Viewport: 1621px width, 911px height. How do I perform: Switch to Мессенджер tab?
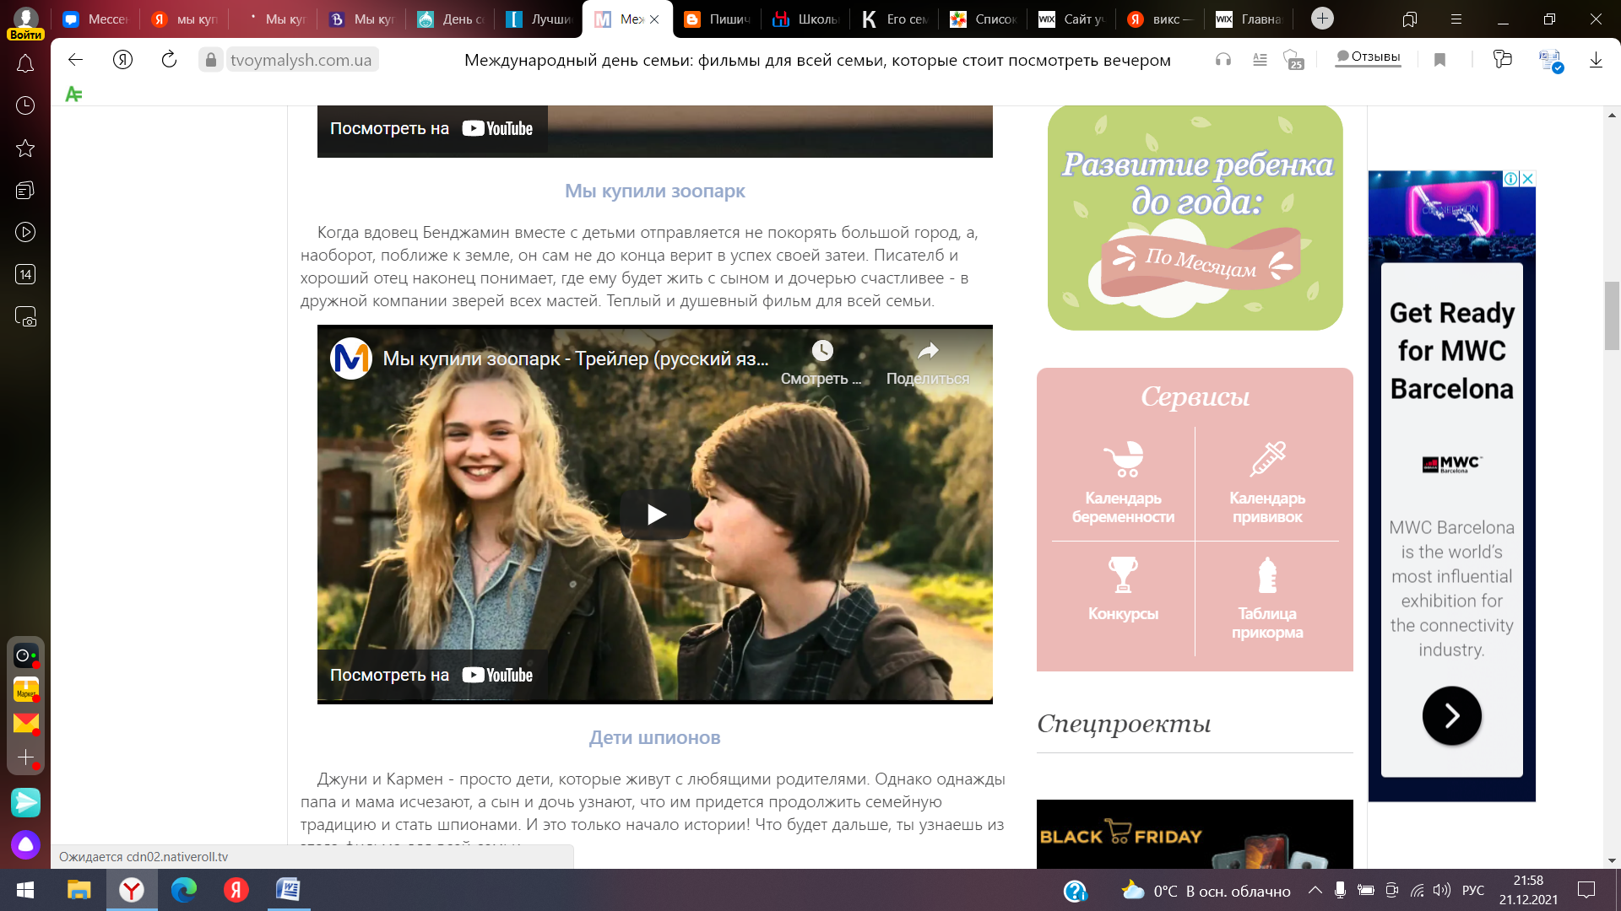[x=95, y=19]
